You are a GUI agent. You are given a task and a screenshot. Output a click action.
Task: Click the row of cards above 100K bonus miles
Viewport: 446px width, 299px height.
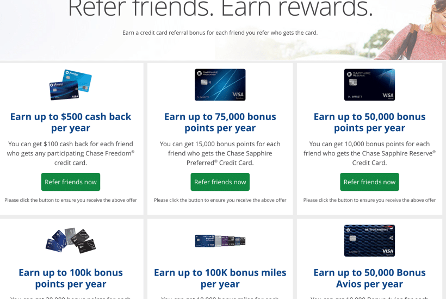pos(220,241)
